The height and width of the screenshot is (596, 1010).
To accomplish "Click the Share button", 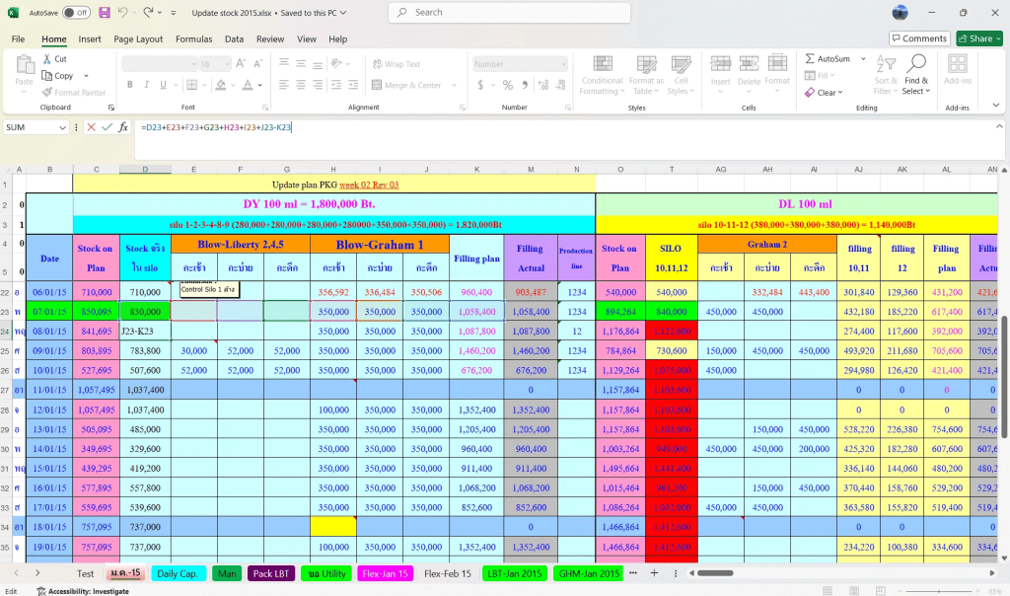I will [978, 38].
